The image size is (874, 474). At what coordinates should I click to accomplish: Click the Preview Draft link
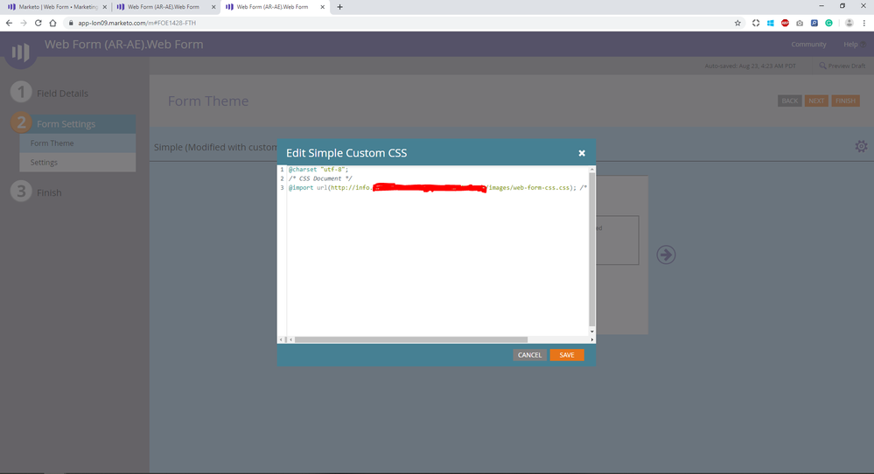(x=842, y=66)
